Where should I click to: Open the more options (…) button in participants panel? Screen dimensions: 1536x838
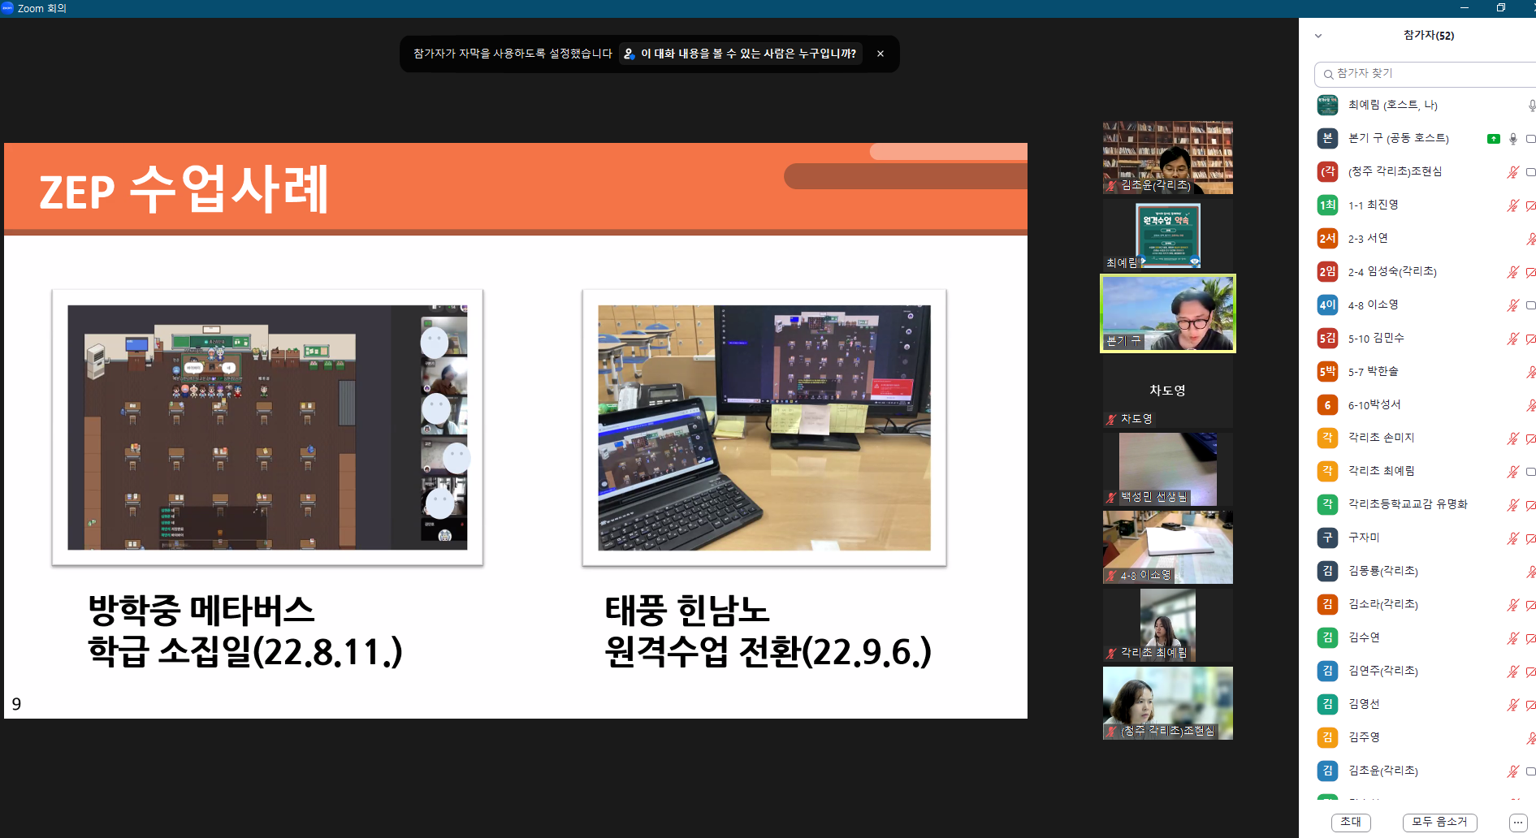pos(1517,823)
